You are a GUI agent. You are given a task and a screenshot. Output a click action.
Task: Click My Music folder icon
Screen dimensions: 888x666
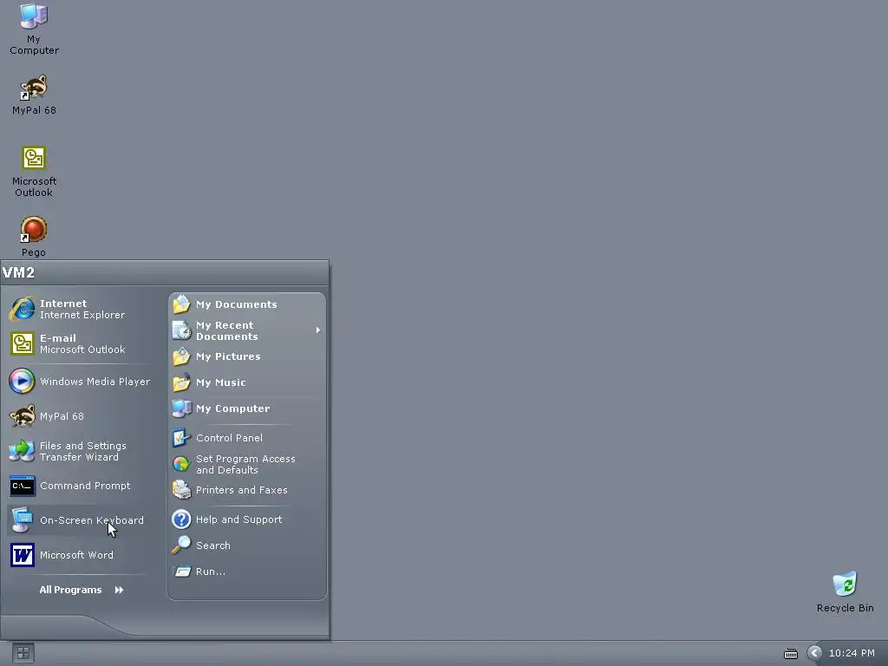[181, 382]
